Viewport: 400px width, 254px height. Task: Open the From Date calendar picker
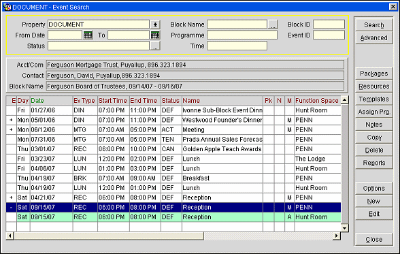88,35
